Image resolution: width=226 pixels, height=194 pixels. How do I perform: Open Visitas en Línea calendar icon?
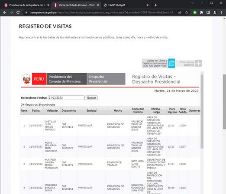[x=171, y=63]
